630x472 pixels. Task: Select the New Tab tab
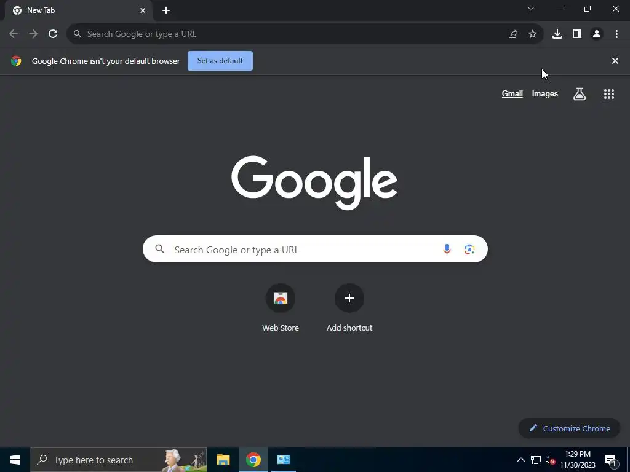click(79, 10)
